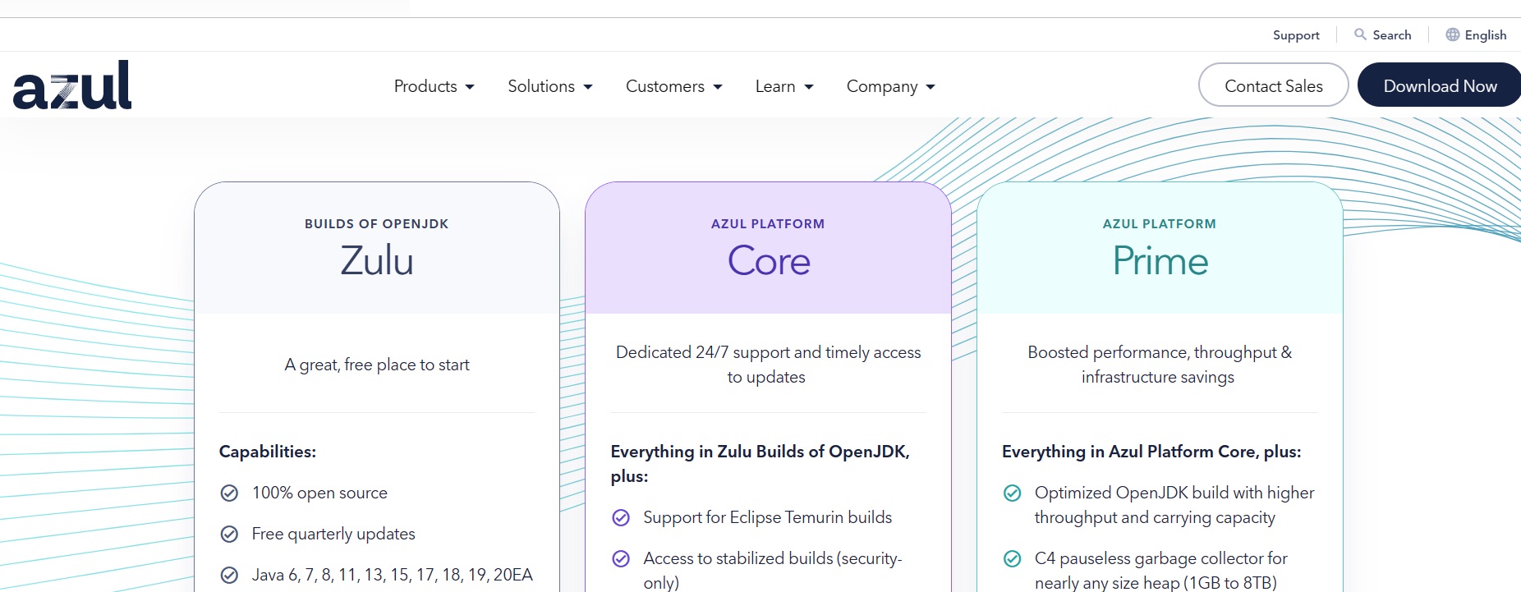Expand the Products dropdown arrow
Viewport: 1521px width, 592px height.
[x=470, y=87]
